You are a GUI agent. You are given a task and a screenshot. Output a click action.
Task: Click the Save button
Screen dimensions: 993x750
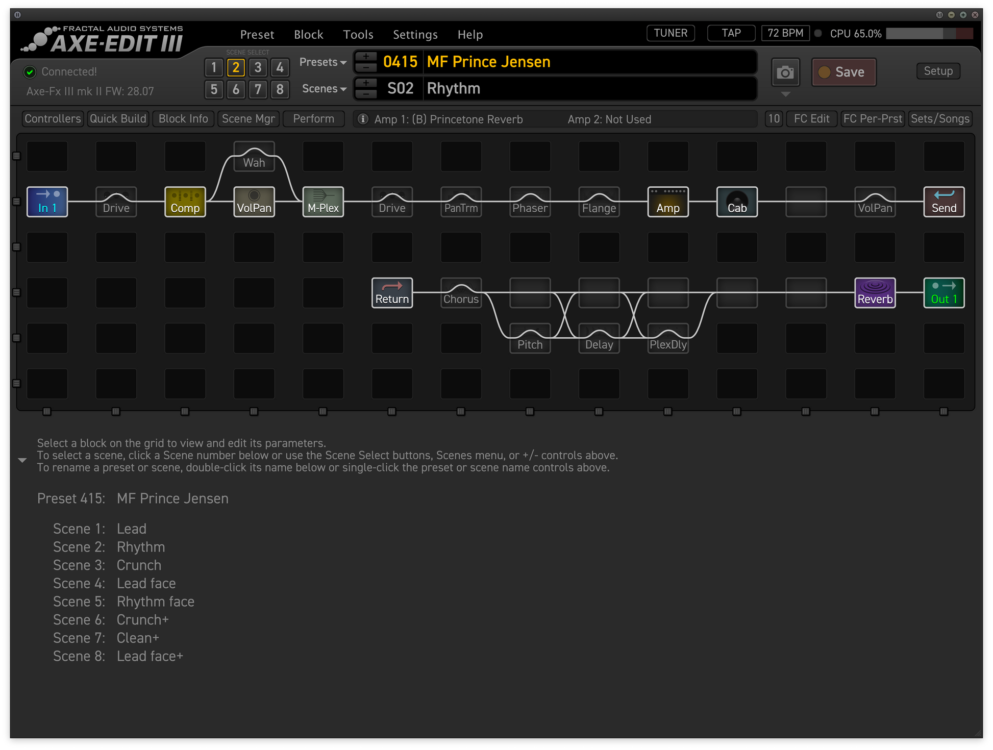843,72
